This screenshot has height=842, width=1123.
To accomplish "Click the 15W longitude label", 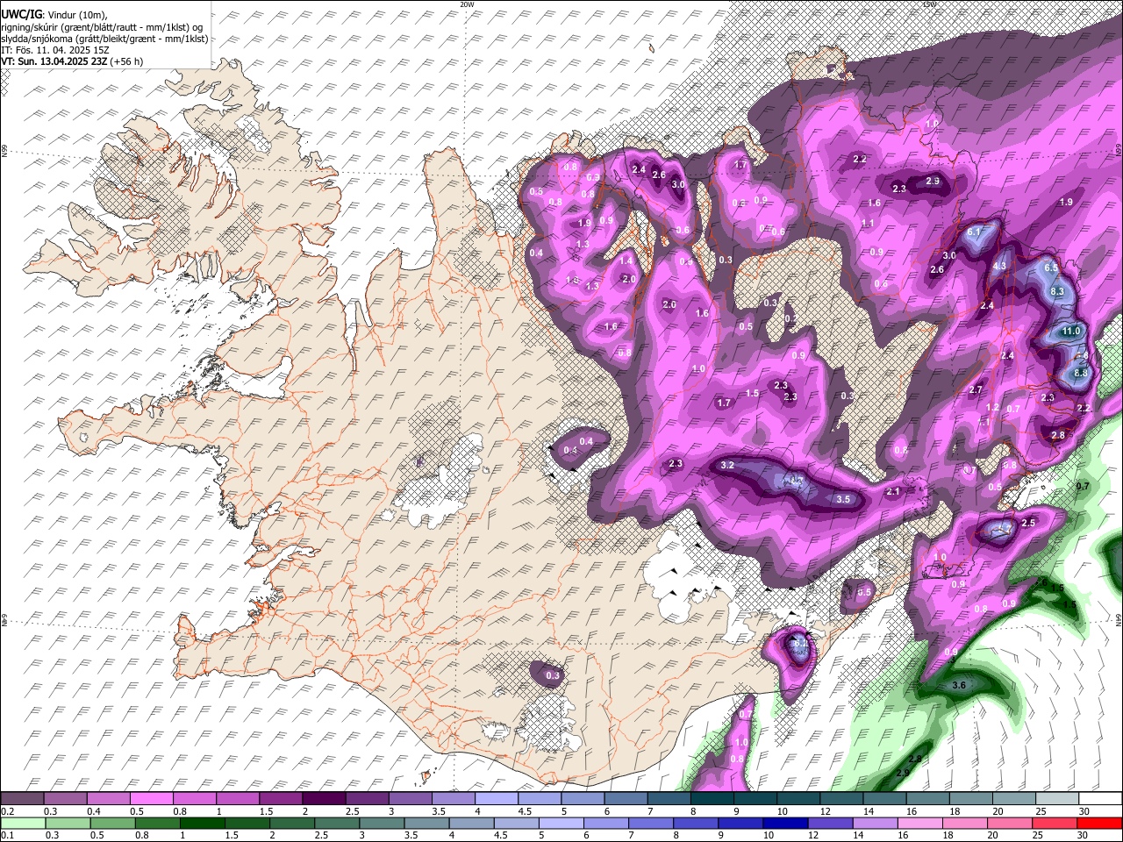I will [929, 4].
